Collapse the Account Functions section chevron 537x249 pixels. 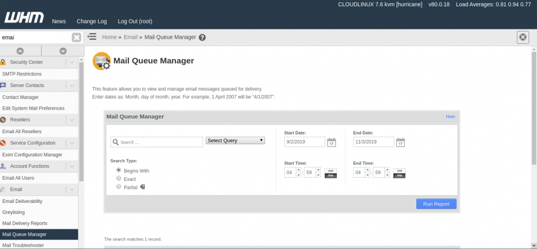pyautogui.click(x=72, y=166)
